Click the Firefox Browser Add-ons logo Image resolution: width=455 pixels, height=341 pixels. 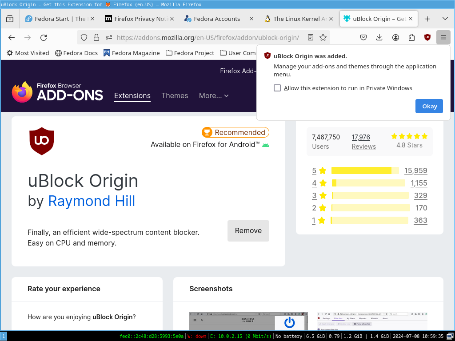click(x=57, y=92)
